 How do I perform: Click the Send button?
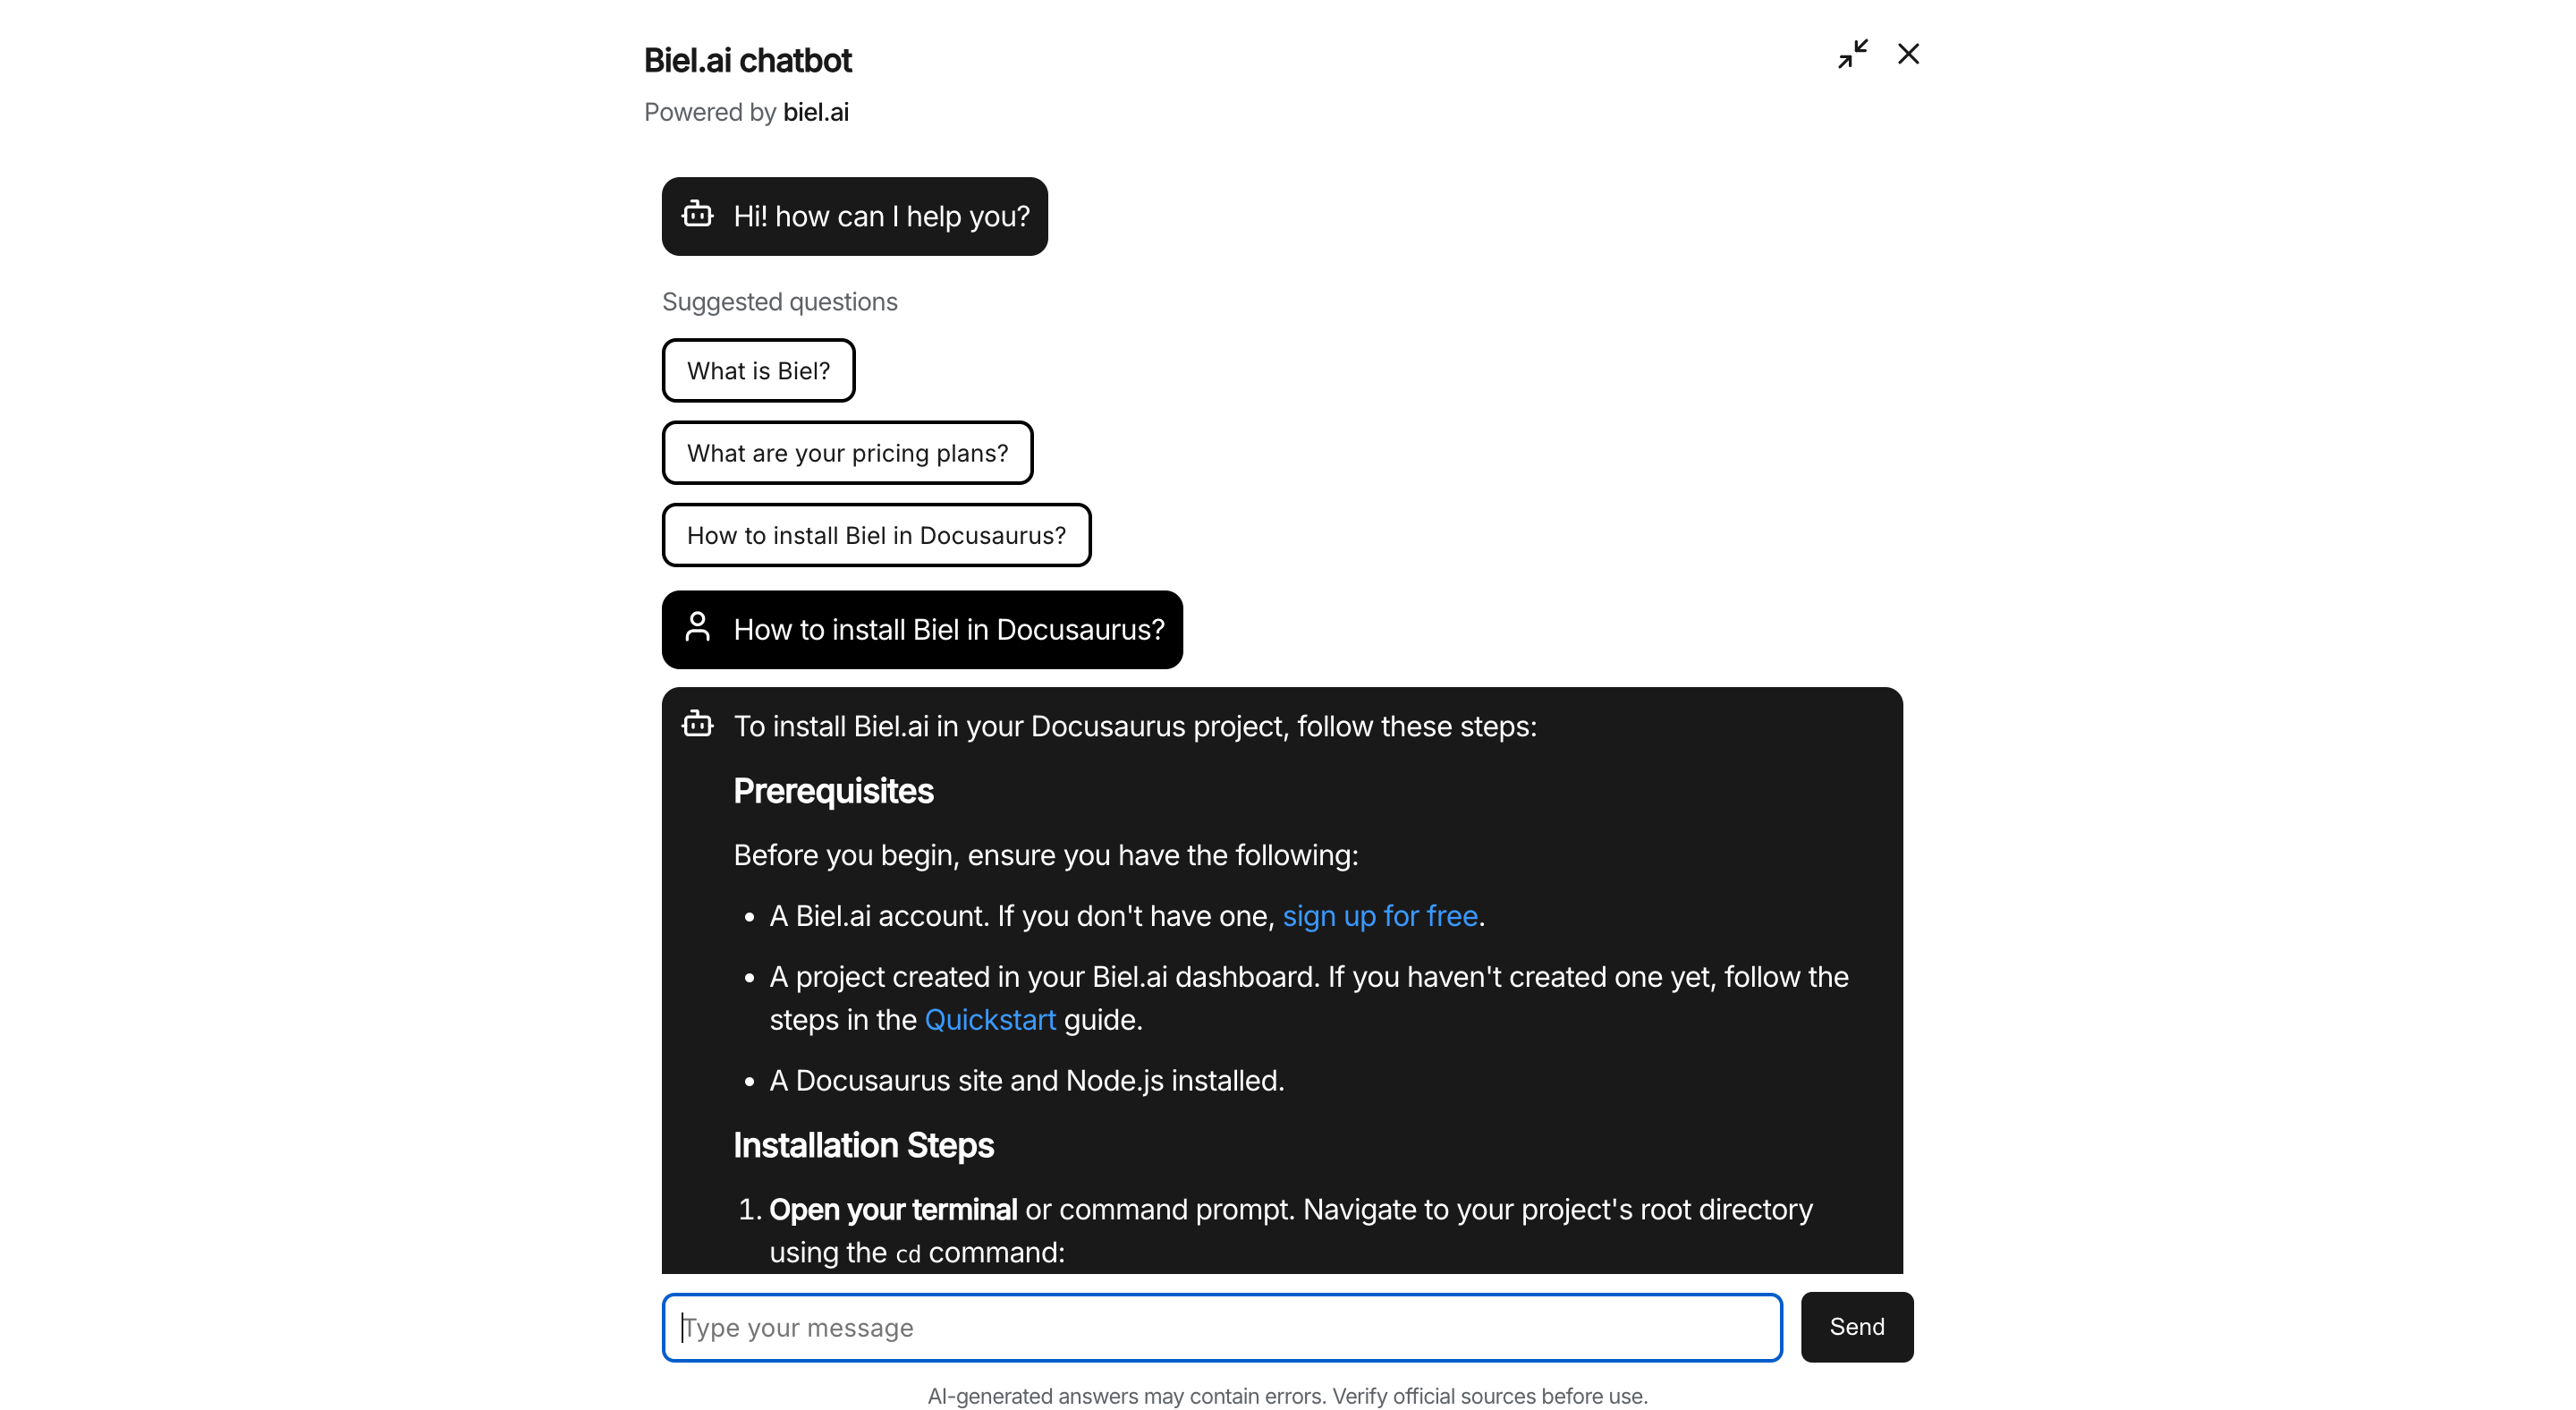[x=1856, y=1327]
